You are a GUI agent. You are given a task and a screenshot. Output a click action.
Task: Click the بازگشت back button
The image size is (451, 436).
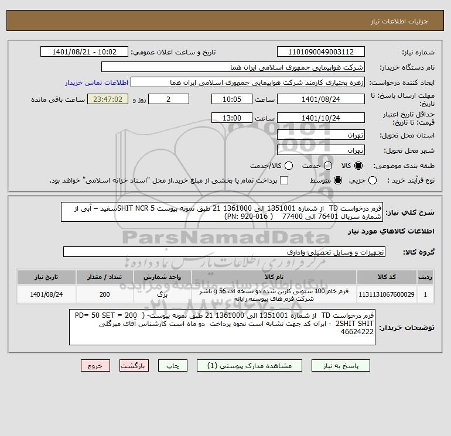tap(134, 366)
